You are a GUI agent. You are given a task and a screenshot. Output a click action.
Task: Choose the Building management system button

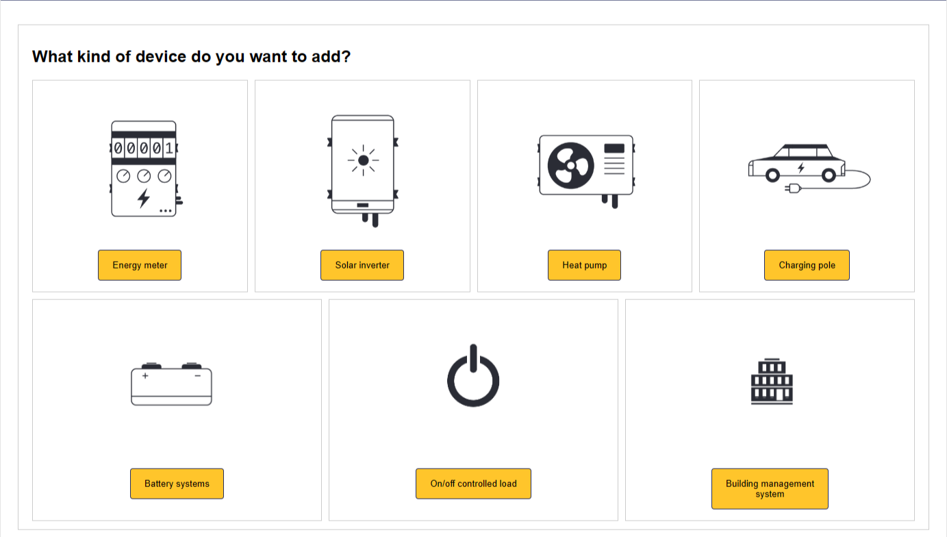coord(770,488)
